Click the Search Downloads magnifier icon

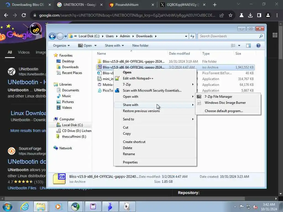pos(261,36)
